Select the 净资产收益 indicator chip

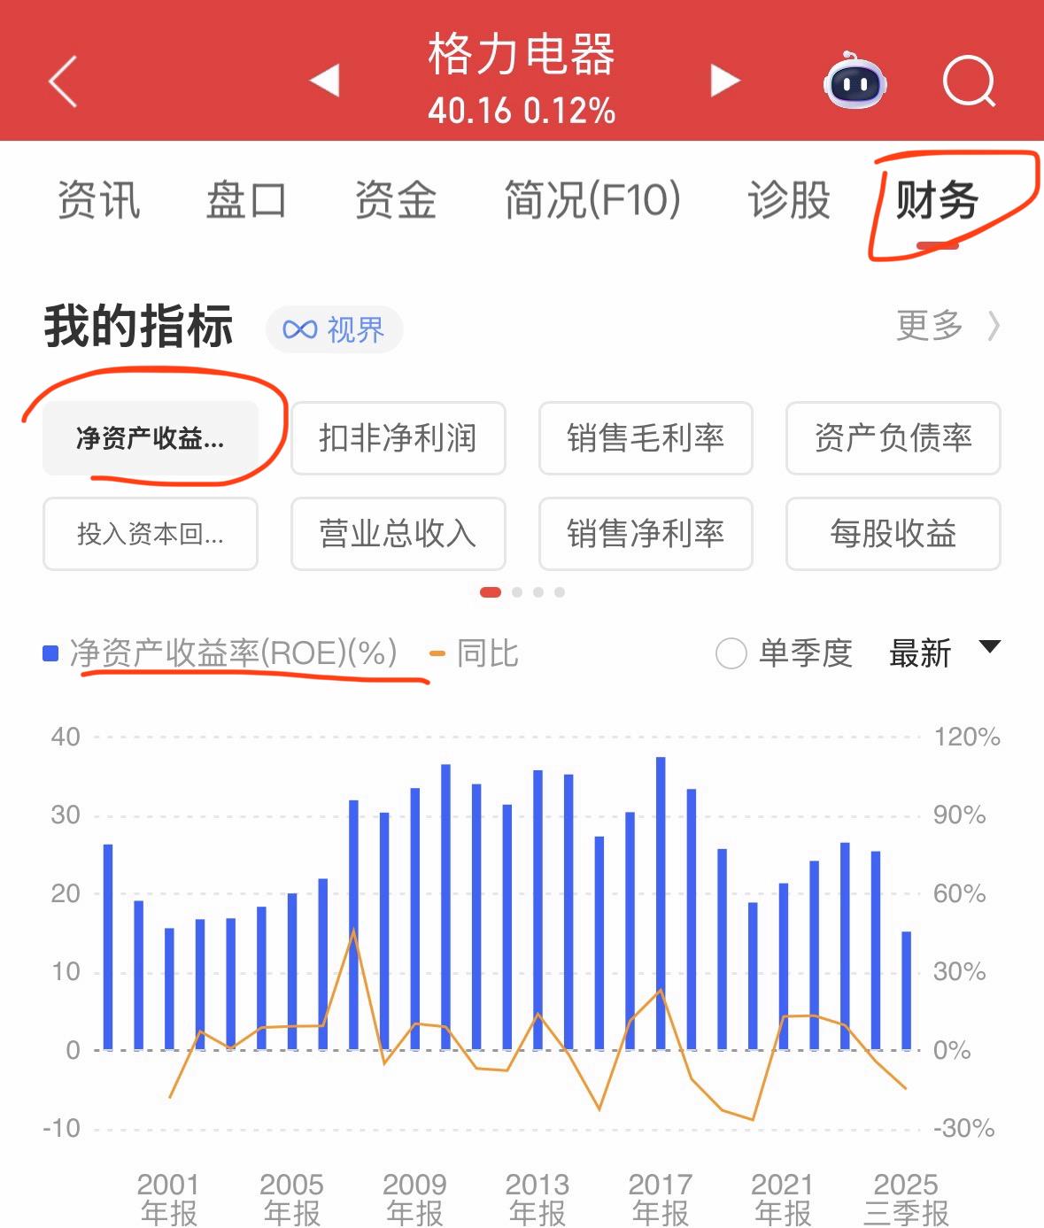(x=150, y=437)
